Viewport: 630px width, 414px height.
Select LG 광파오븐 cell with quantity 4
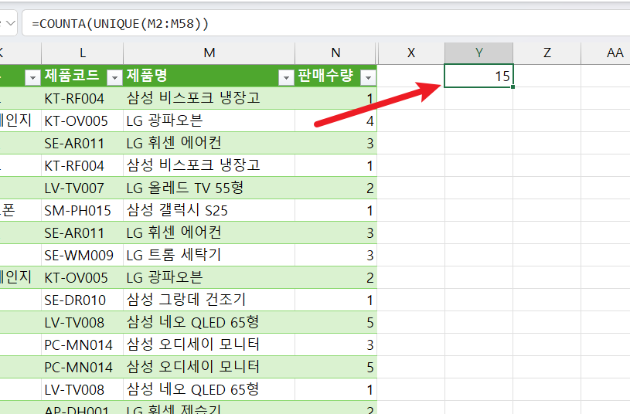pos(209,120)
